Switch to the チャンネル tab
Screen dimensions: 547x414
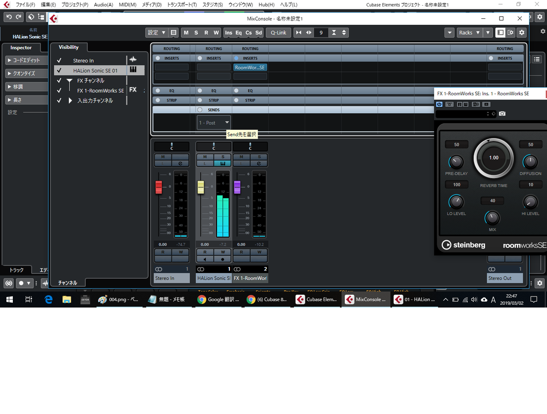tap(68, 283)
